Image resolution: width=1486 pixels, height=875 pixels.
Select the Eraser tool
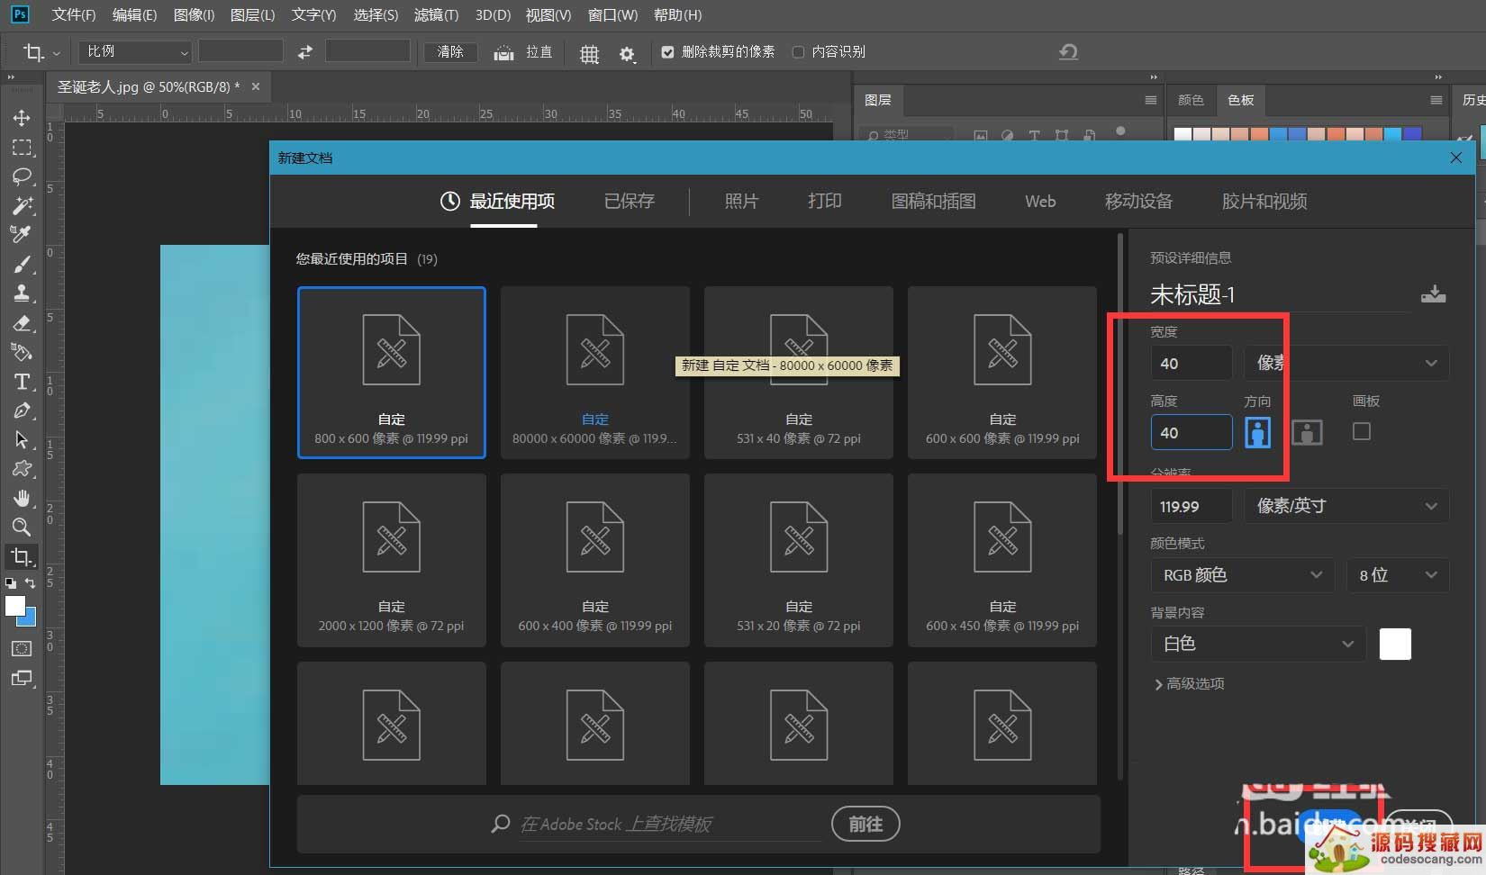pyautogui.click(x=22, y=323)
